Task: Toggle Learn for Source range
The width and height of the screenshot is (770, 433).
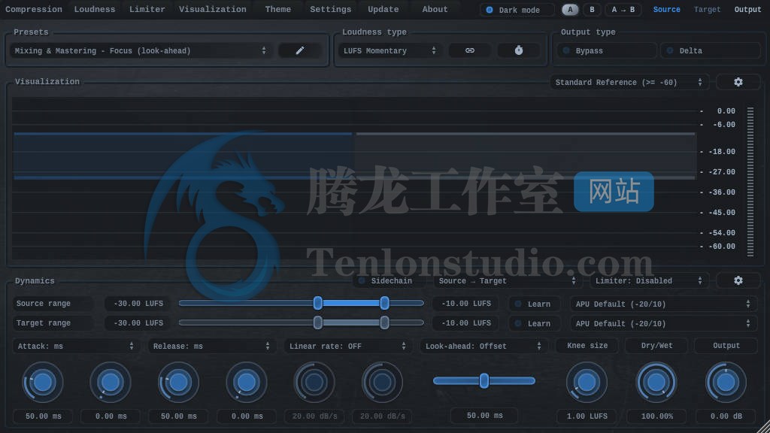Action: tap(536, 304)
